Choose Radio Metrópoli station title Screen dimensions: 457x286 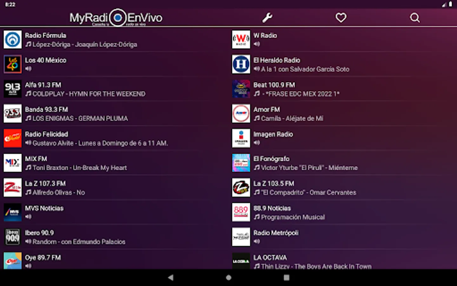pos(276,233)
